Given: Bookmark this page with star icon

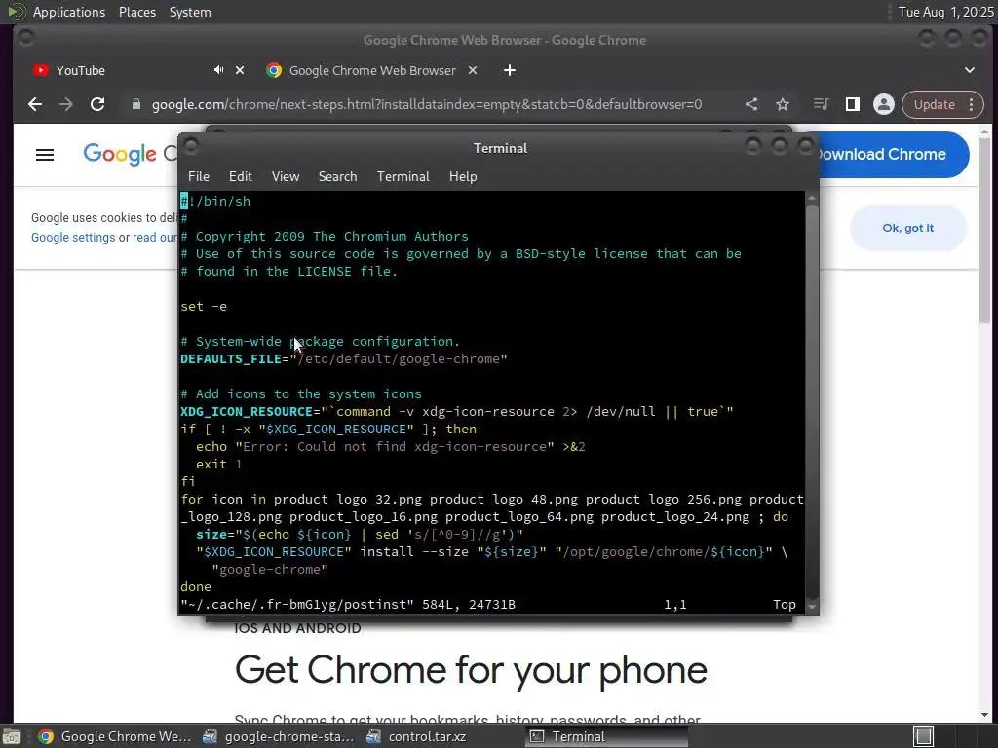Looking at the screenshot, I should [783, 104].
